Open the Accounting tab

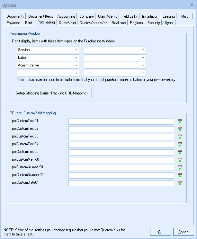tap(66, 16)
